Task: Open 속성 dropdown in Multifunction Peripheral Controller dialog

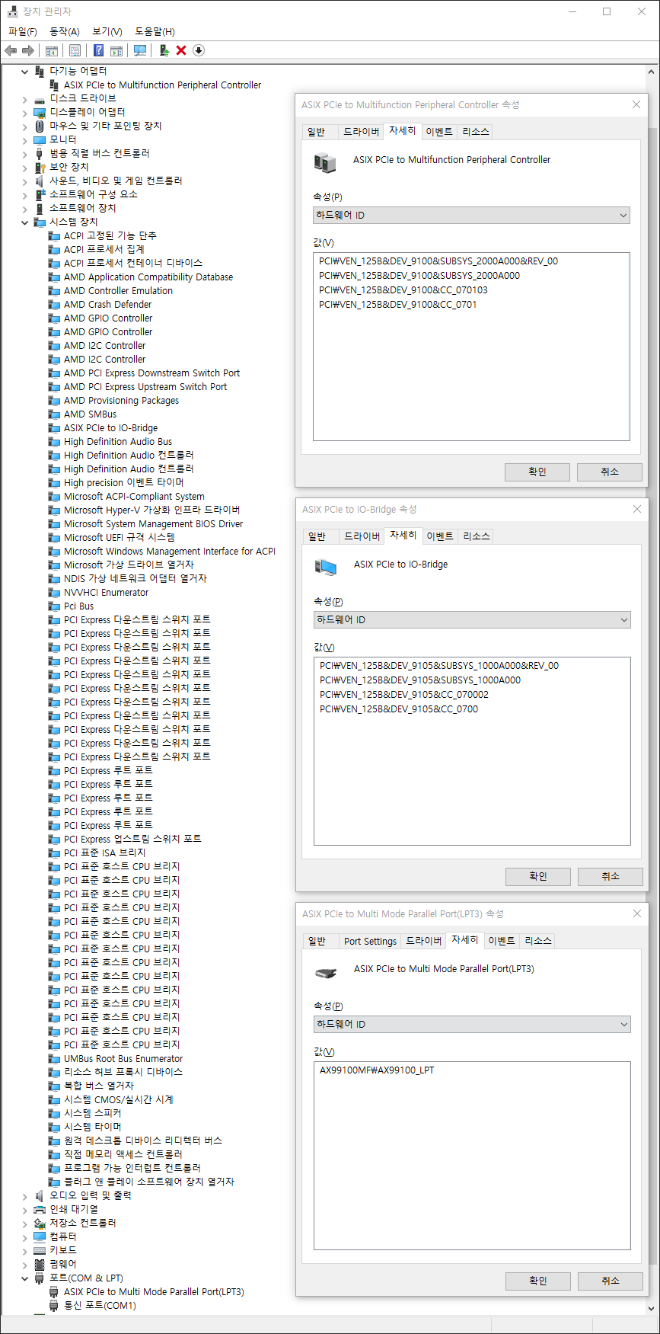Action: [x=471, y=216]
